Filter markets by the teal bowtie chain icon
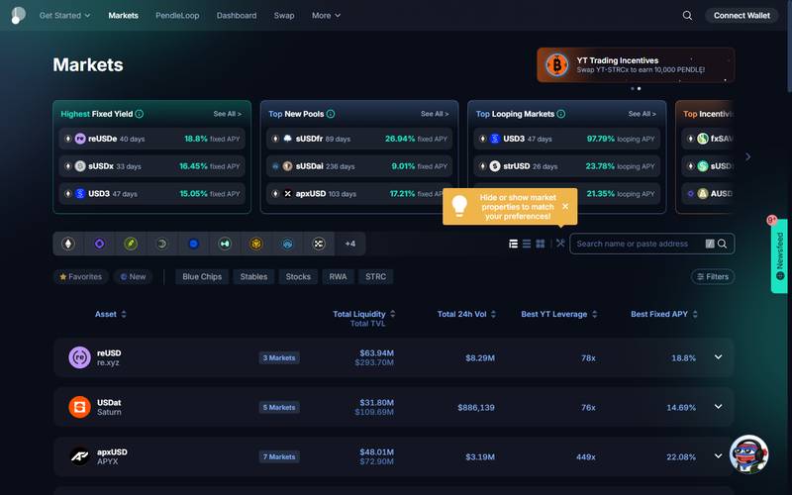 click(225, 244)
